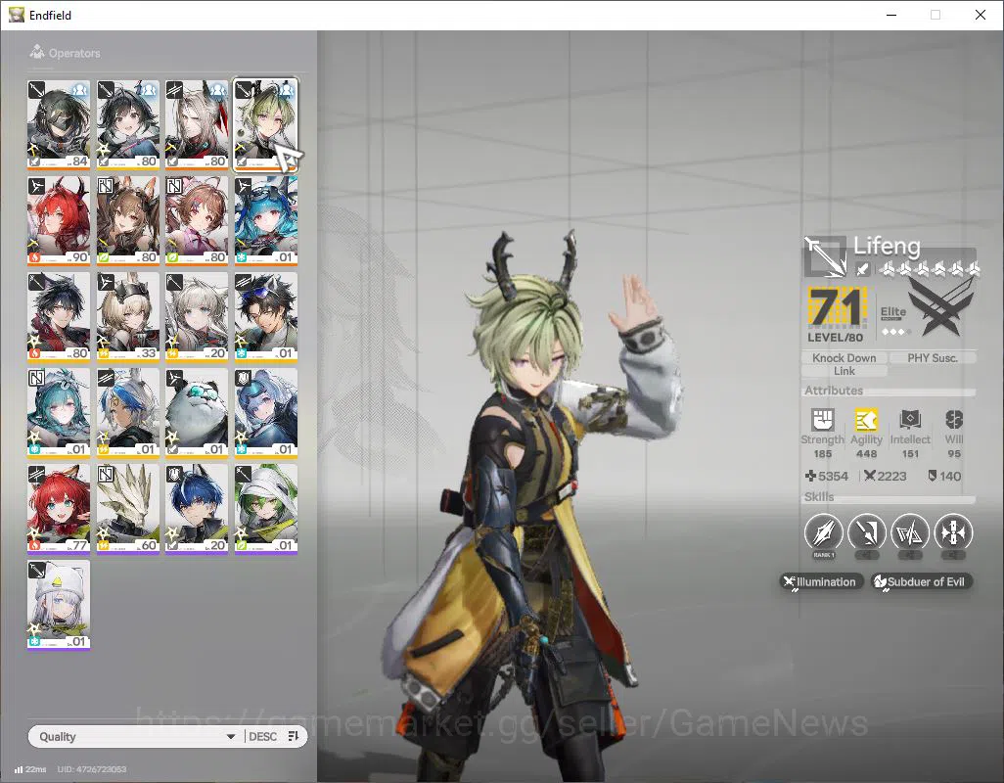Select the short brown-haired operator in pink outfit
The image size is (1004, 783).
point(197,220)
